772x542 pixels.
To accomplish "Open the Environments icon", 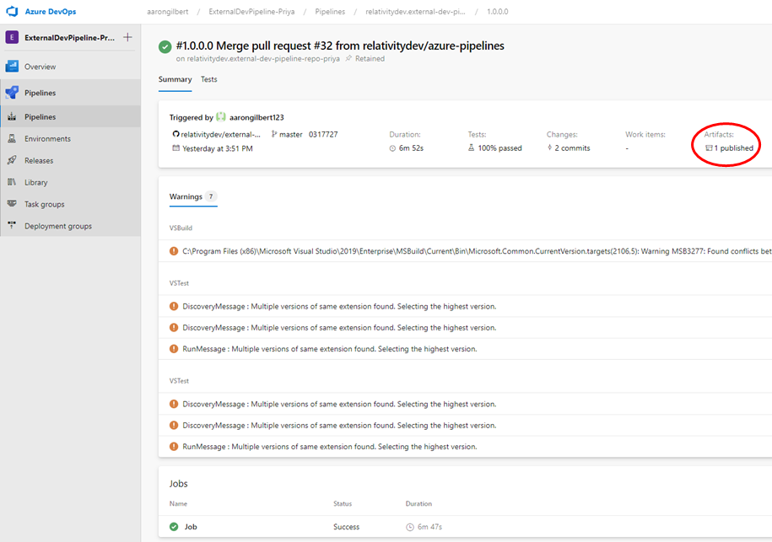I will click(x=12, y=139).
